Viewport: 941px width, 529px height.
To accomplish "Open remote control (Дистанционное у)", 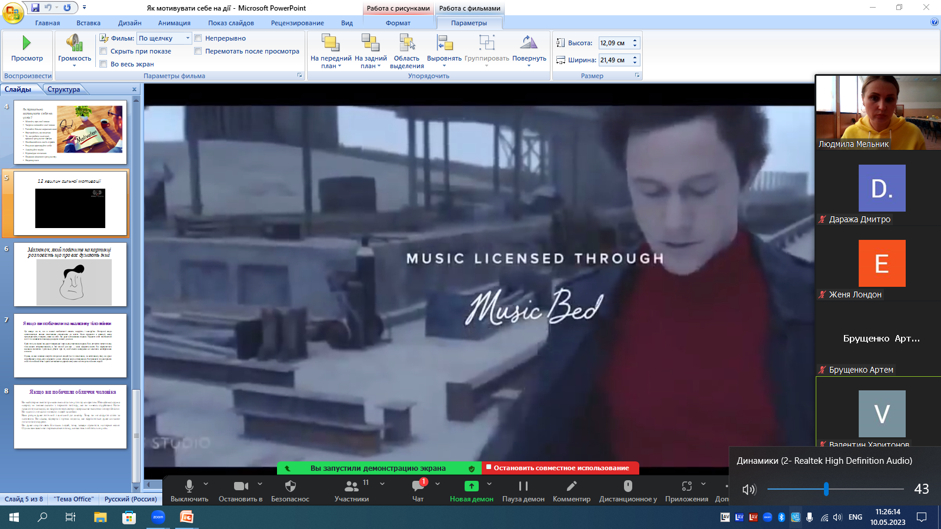I will [x=628, y=491].
